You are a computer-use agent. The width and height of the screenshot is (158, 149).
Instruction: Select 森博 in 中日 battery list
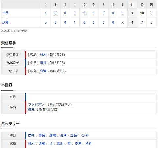tap(63, 135)
